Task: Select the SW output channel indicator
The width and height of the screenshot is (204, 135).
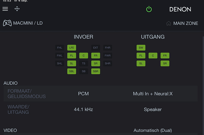Action: coord(141,48)
